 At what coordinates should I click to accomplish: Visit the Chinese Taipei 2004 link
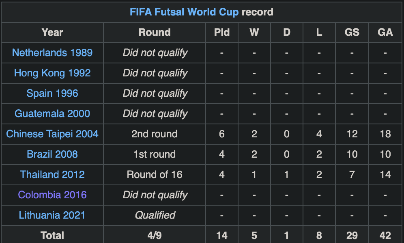tap(52, 134)
